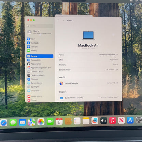This screenshot has width=142, height=142.
Task: Open Wi-Fi settings in the sidebar
Action: point(31,39)
